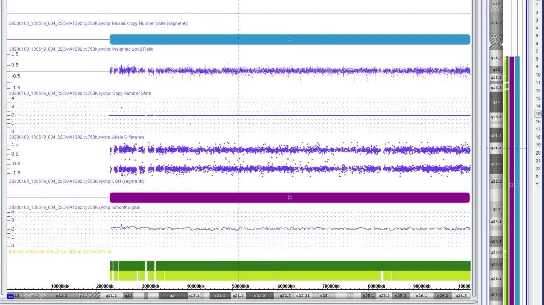Click the marker icon in the LOH segment
Viewport: 544px width, 305px height.
click(290, 197)
